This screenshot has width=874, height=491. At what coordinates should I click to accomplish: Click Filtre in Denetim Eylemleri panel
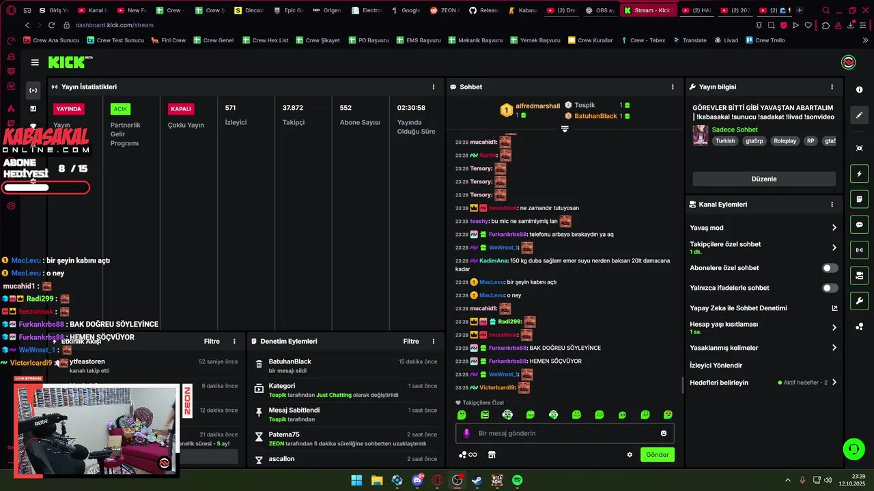click(x=411, y=341)
